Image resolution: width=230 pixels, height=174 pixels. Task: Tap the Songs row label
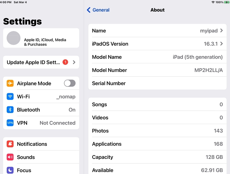(x=99, y=105)
